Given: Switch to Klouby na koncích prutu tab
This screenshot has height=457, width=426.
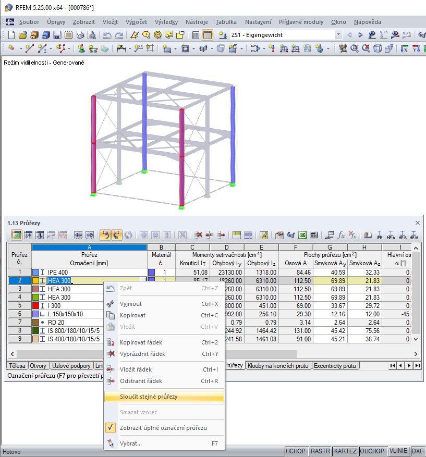Looking at the screenshot, I should 278,366.
